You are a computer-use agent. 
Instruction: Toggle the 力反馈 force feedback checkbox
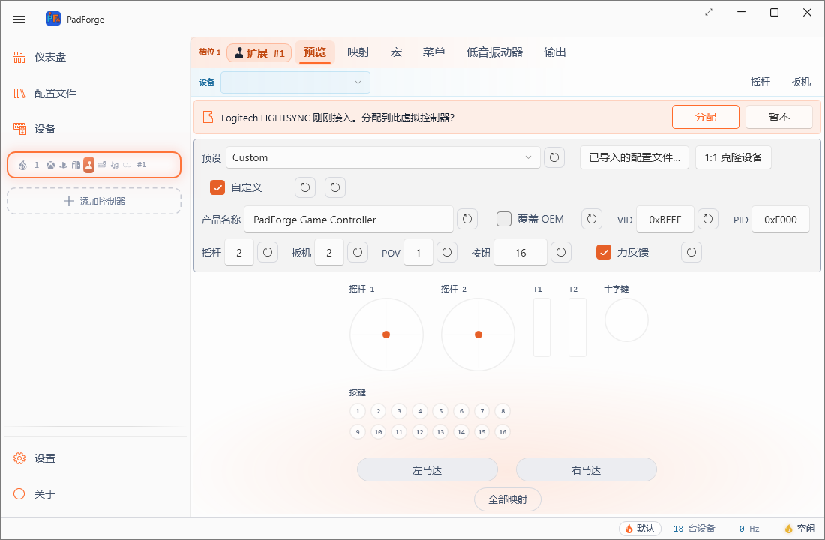pos(604,252)
